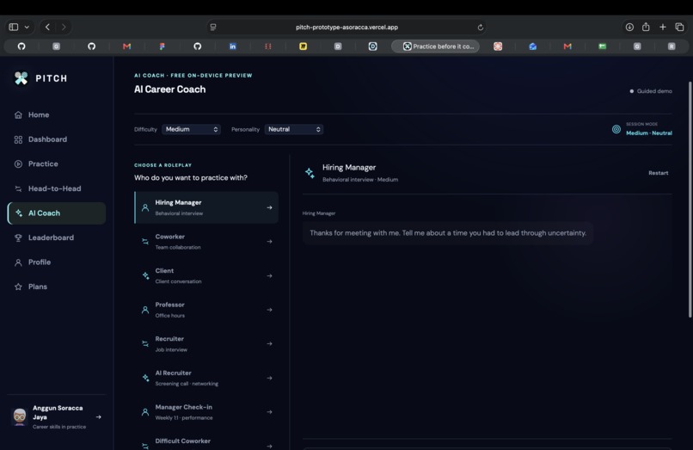Click the site settings icon in address bar
Screen dimensions: 693x450
(213, 27)
